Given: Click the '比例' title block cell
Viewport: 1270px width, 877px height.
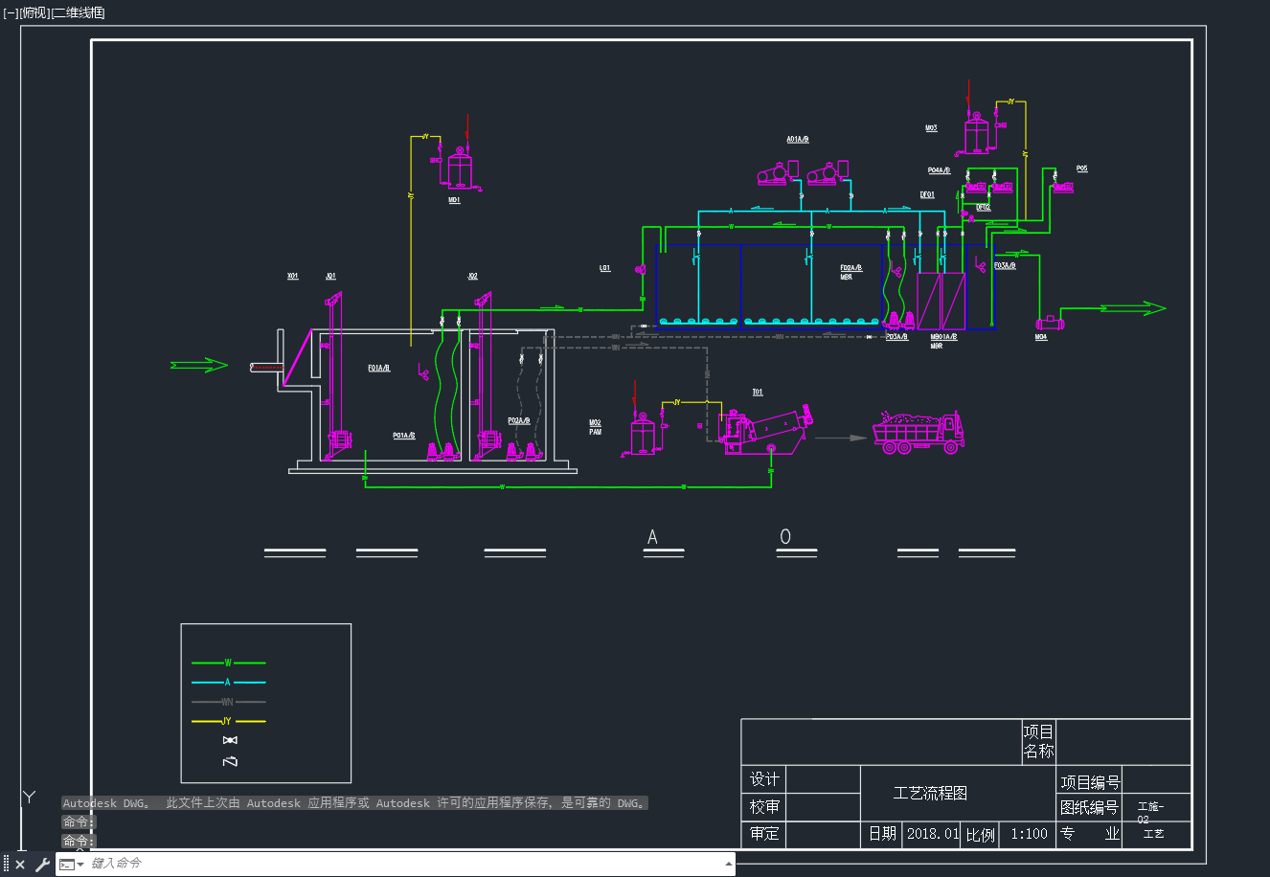Looking at the screenshot, I should pos(980,835).
